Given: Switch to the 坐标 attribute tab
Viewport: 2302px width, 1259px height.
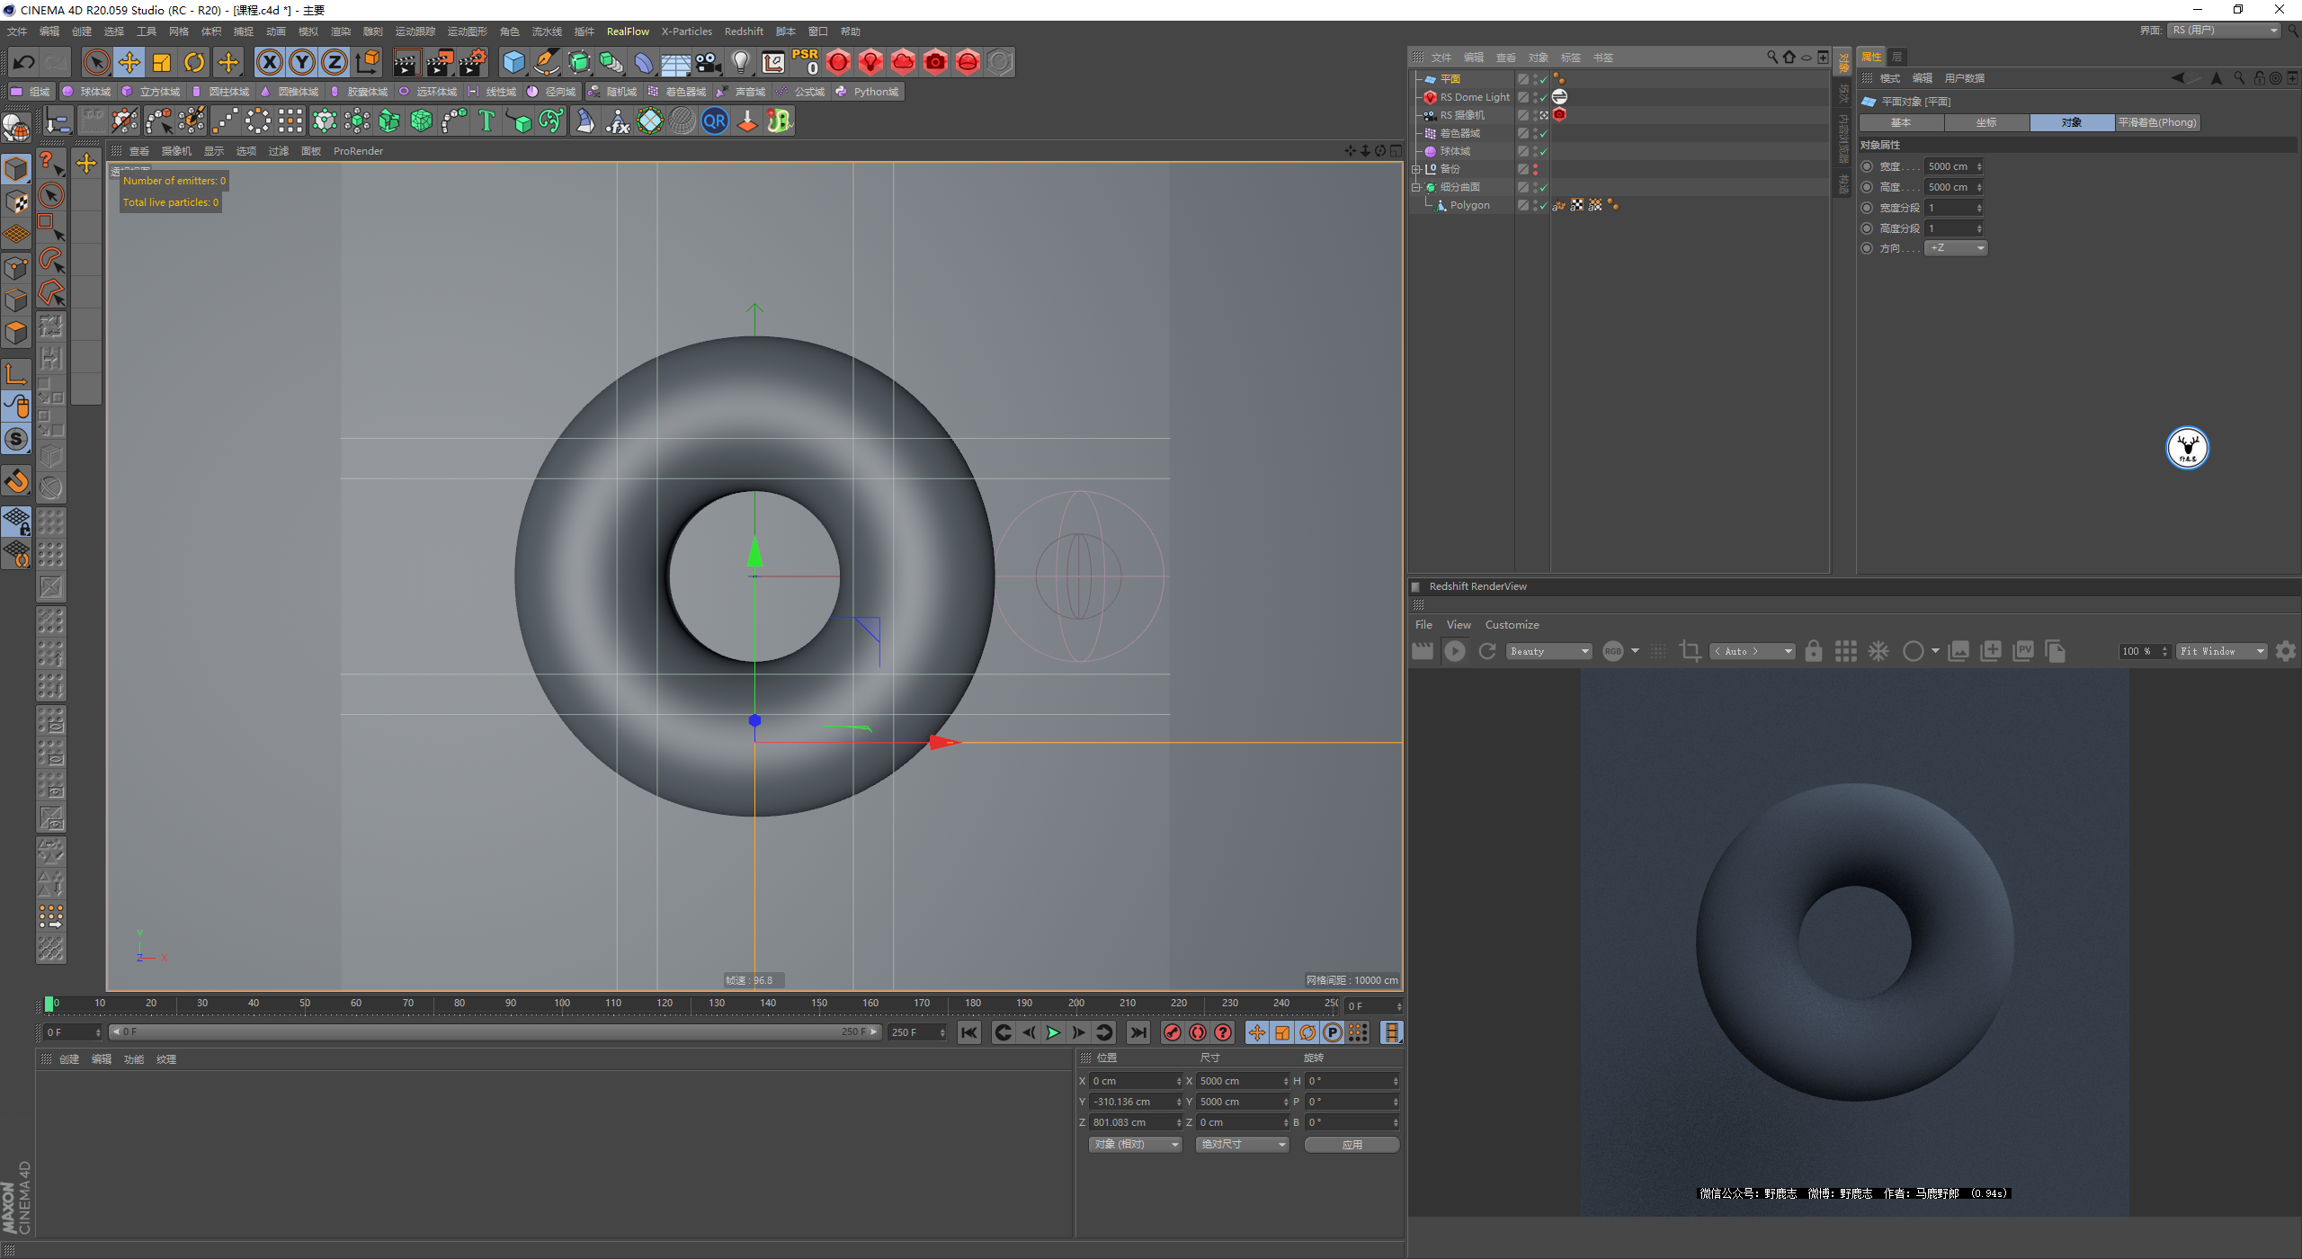Looking at the screenshot, I should pyautogui.click(x=1985, y=122).
